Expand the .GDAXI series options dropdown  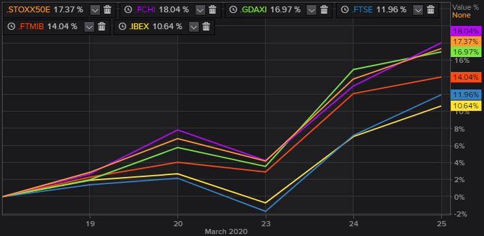click(x=312, y=10)
